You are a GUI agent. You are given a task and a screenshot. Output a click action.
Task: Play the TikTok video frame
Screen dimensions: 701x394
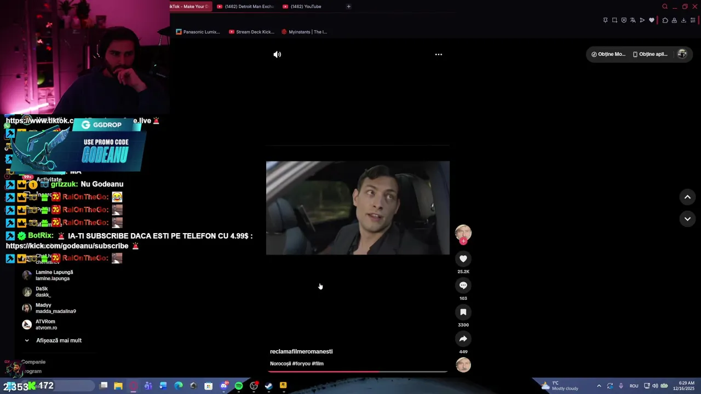(358, 208)
